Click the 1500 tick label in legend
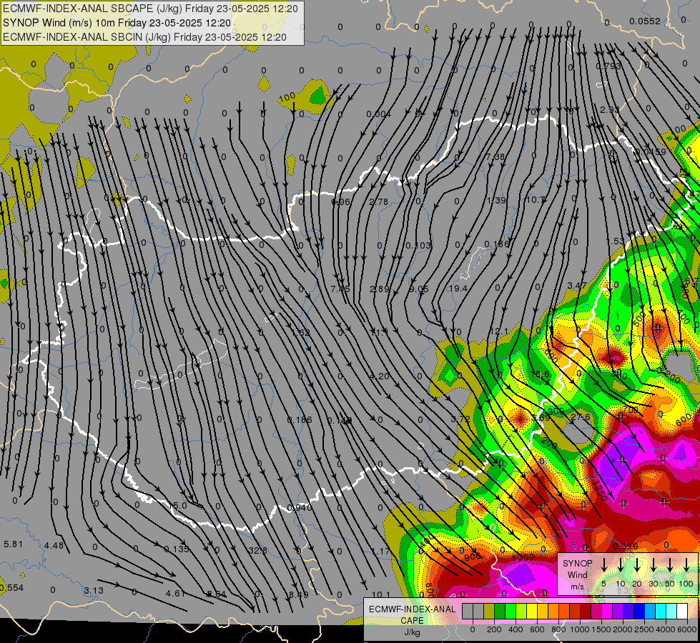This screenshot has height=643, width=700. click(601, 629)
